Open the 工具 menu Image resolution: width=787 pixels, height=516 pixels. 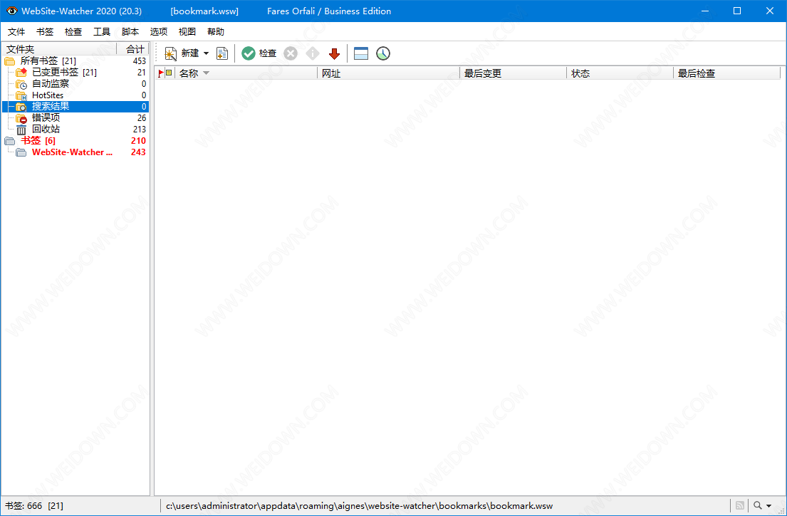102,31
